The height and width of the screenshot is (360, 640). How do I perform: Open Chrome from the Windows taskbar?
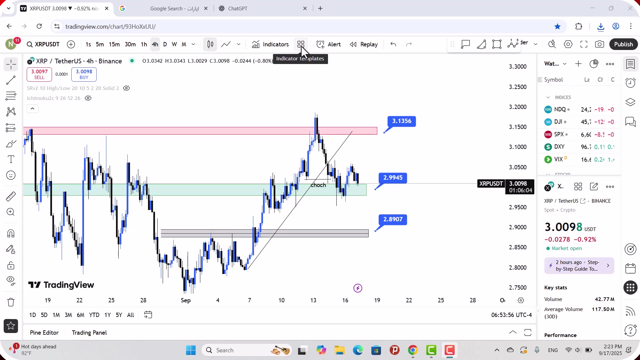pyautogui.click(x=413, y=350)
